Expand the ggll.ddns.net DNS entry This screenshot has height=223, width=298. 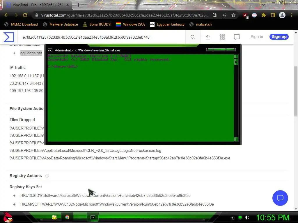point(14,53)
